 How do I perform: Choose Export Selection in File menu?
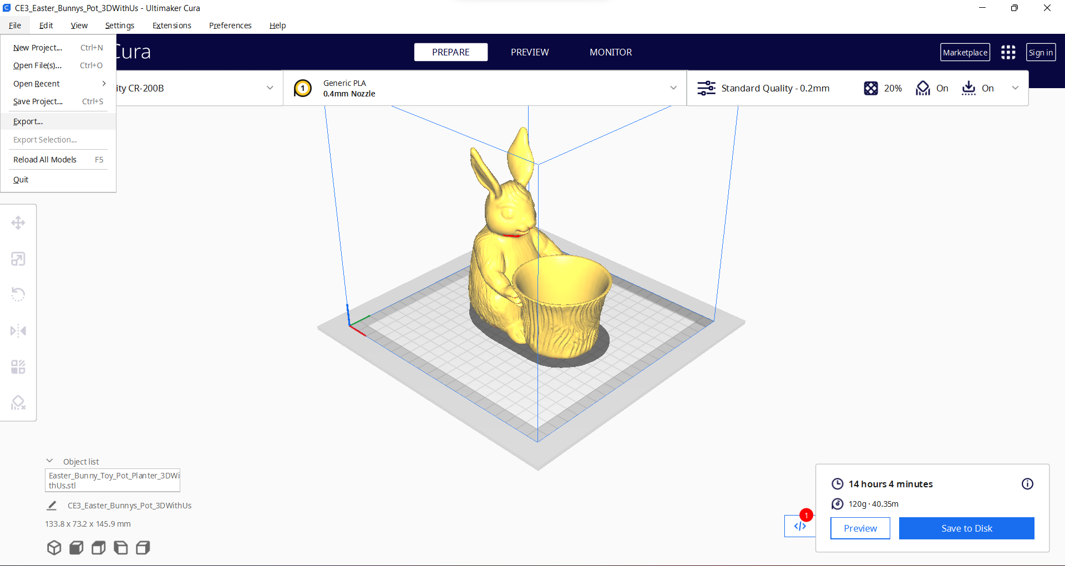tap(58, 140)
